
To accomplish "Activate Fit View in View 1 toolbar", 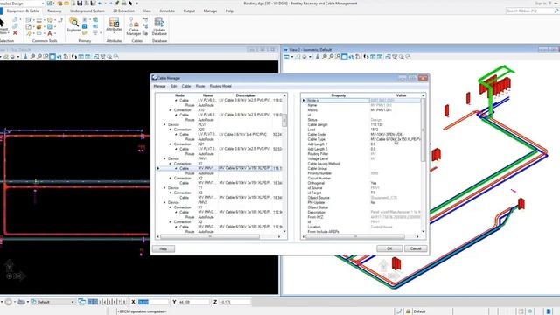I will coord(52,57).
